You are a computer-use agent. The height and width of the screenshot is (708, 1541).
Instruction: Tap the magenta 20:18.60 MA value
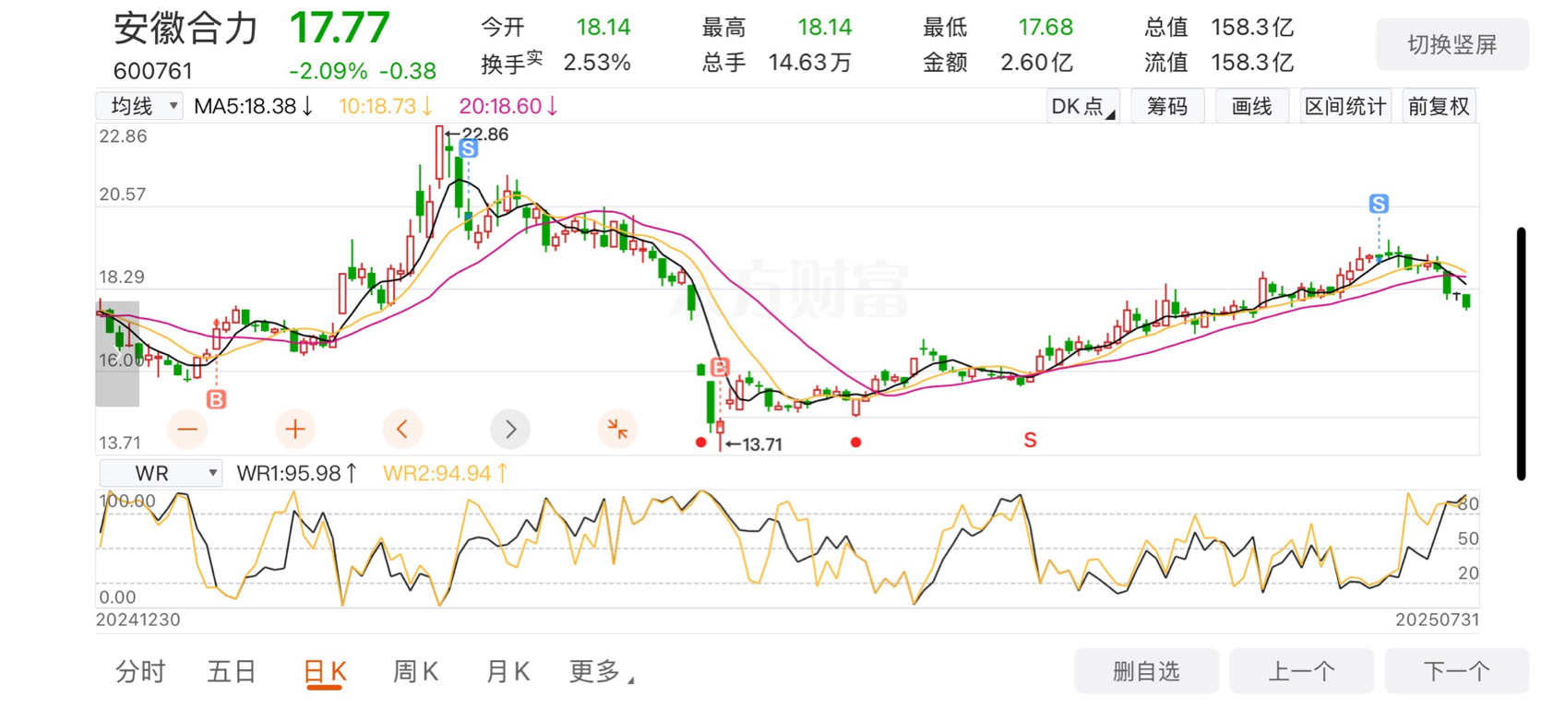tap(508, 106)
